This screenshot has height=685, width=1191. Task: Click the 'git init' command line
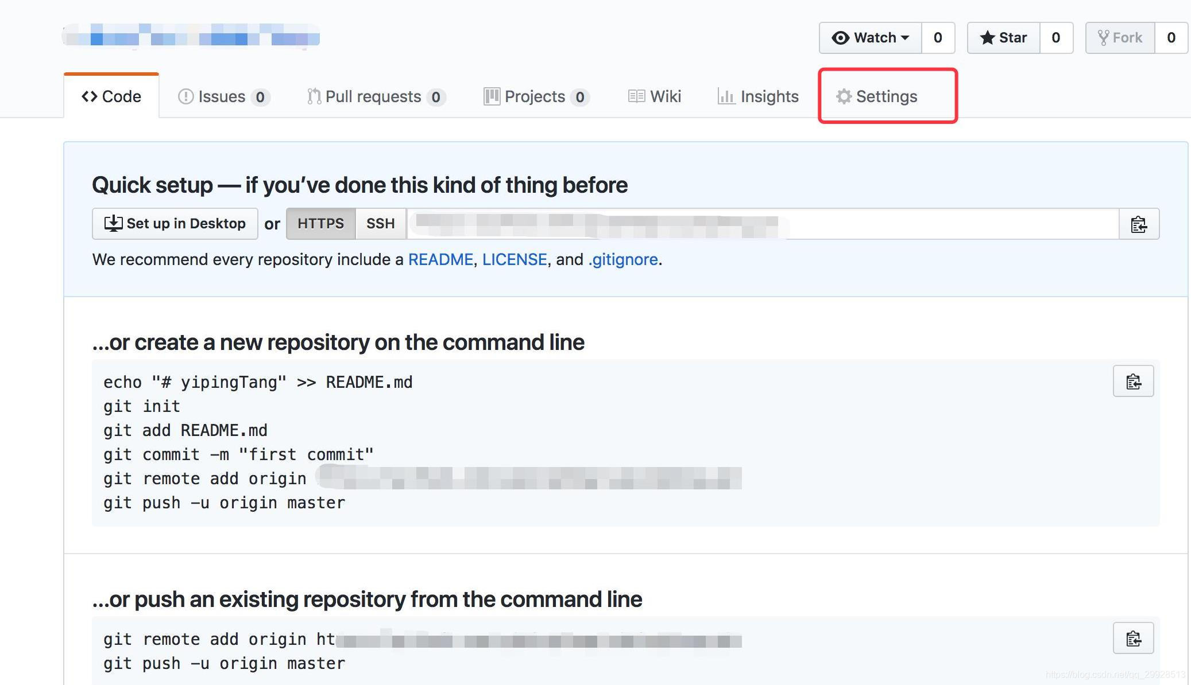tap(142, 406)
